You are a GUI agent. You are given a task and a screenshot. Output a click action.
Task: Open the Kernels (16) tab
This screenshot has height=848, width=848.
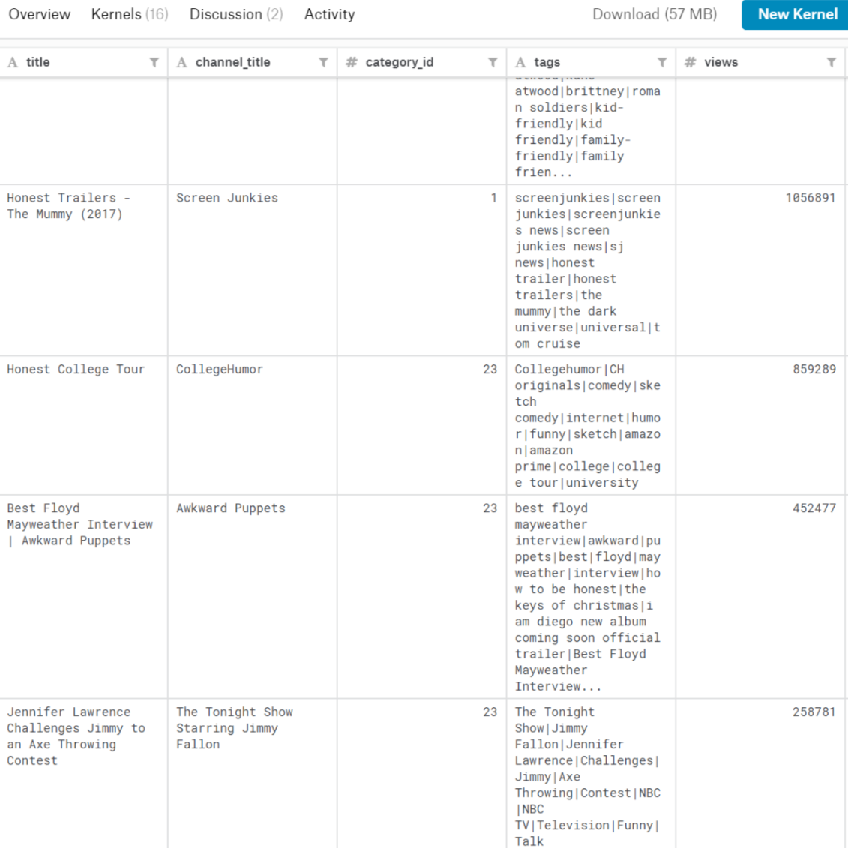coord(130,14)
